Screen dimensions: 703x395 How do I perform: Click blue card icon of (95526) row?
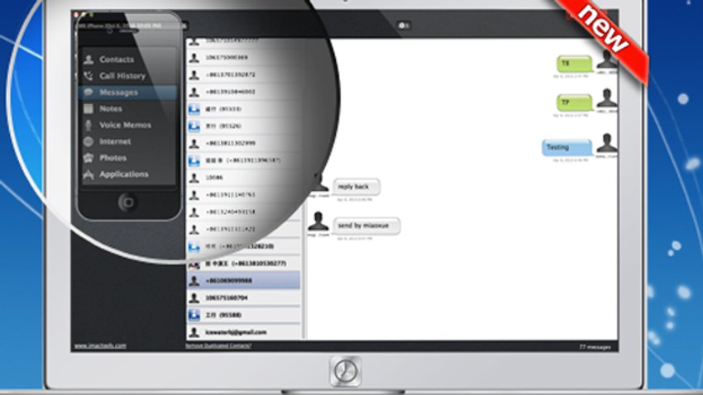[194, 126]
